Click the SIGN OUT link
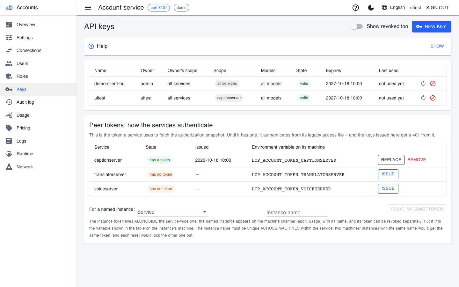The height and width of the screenshot is (287, 459). pyautogui.click(x=437, y=8)
